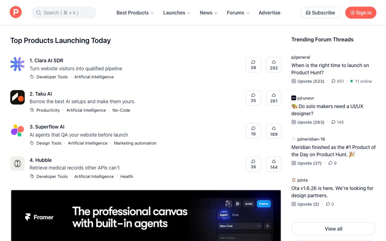The width and height of the screenshot is (386, 241).
Task: Open the Advertise page
Action: [x=269, y=12]
